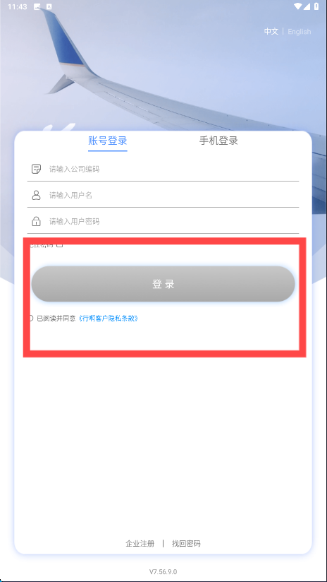This screenshot has height=582, width=327.
Task: Open the 行啊客户隐私条款 privacy link
Action: pos(108,318)
